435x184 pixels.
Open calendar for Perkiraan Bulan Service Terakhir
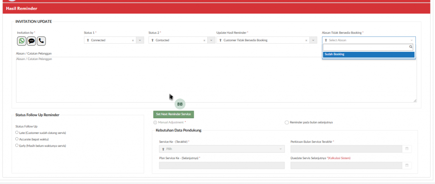[x=407, y=149]
